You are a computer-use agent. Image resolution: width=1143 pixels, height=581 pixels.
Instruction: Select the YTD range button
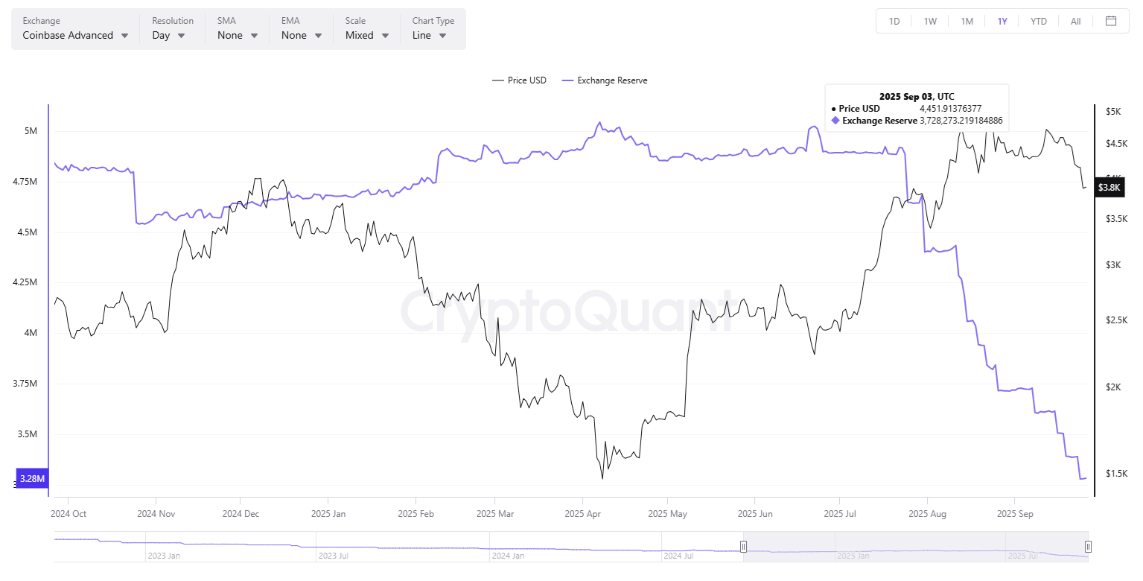pos(1038,21)
